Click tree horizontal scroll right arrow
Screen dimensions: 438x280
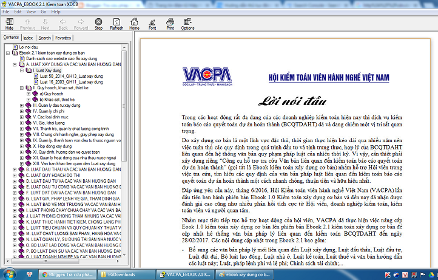point(118,261)
